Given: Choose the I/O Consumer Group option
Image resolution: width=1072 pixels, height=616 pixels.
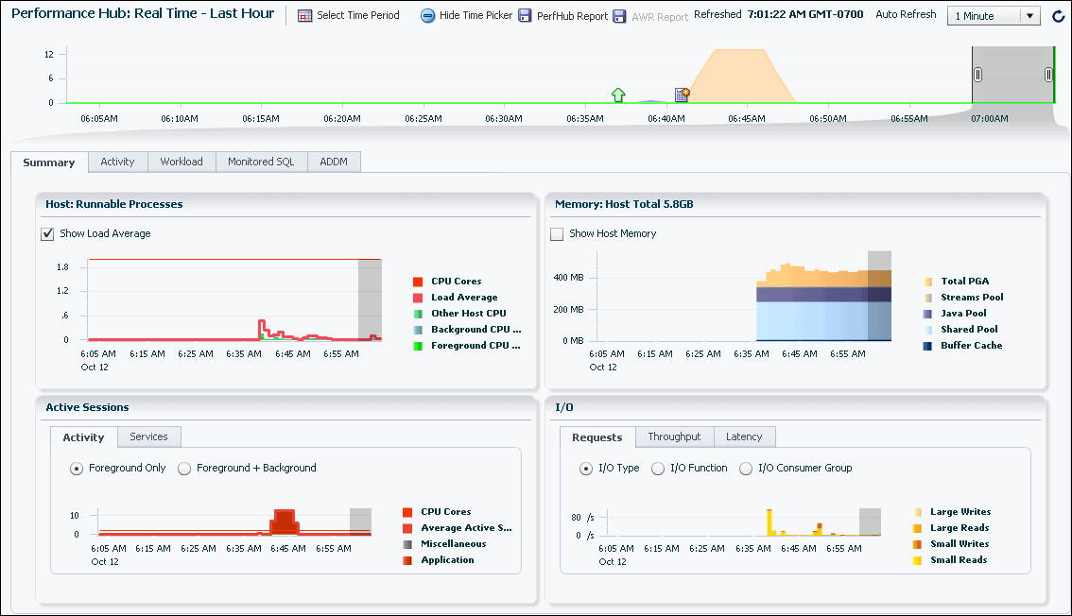Looking at the screenshot, I should 746,469.
